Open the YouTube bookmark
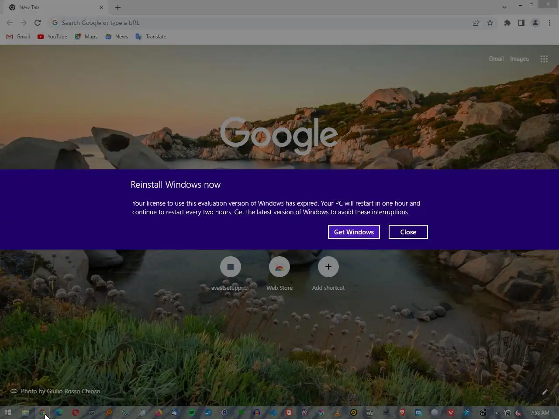 click(x=52, y=37)
